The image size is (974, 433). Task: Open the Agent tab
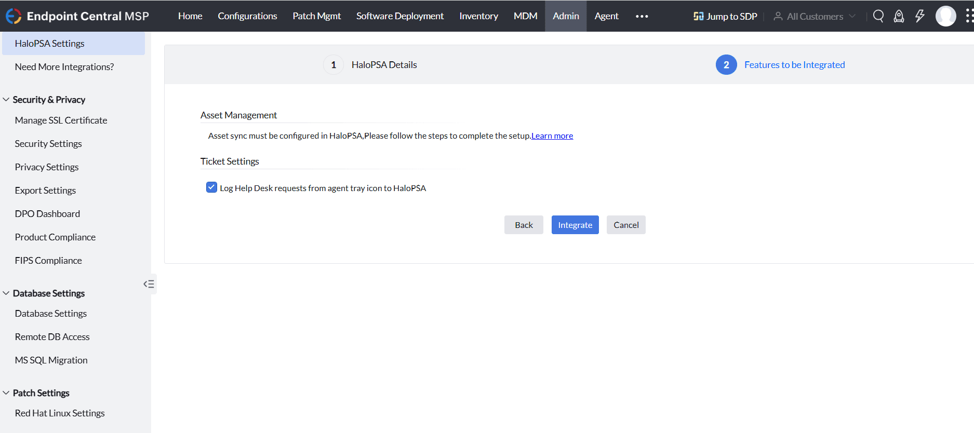pyautogui.click(x=606, y=16)
